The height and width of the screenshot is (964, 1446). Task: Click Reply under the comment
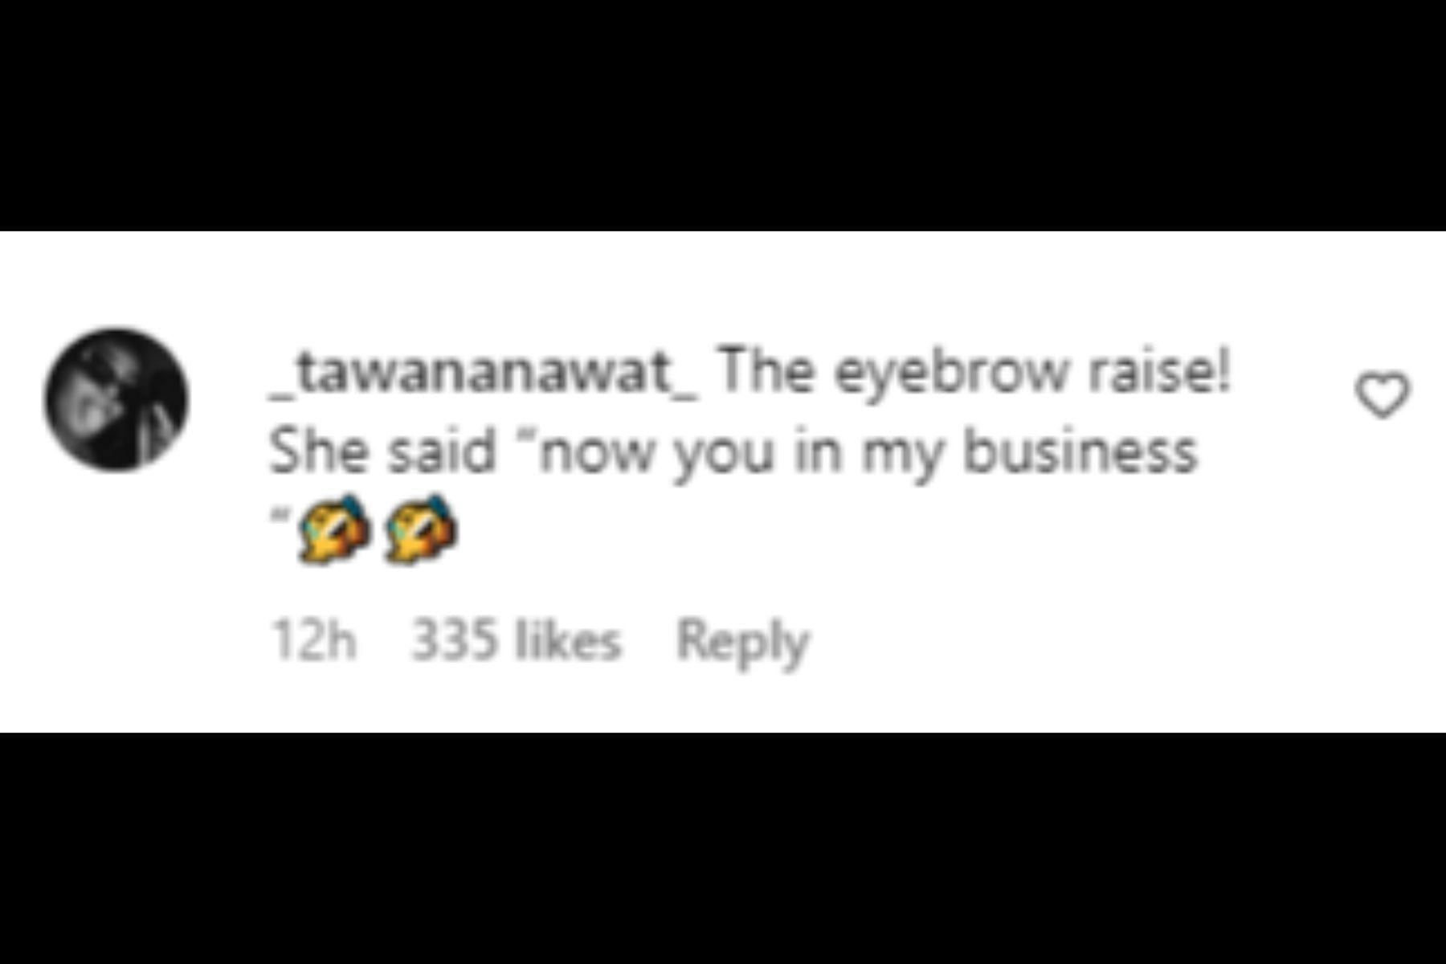click(743, 643)
